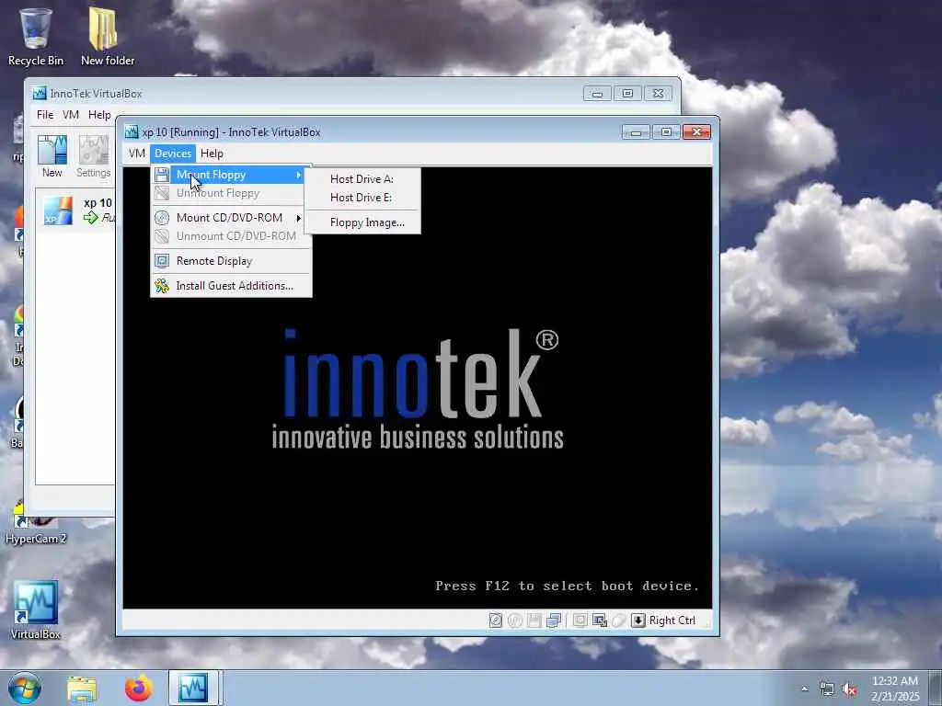This screenshot has width=942, height=706.
Task: Open VM menu in VirtualBox manager window
Action: (x=71, y=115)
